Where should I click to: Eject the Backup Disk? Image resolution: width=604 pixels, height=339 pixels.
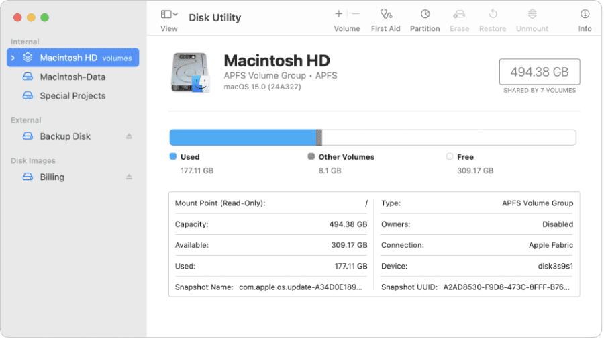pos(129,136)
